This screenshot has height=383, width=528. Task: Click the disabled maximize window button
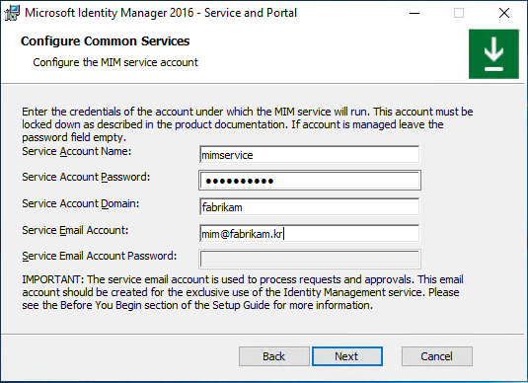coord(459,13)
